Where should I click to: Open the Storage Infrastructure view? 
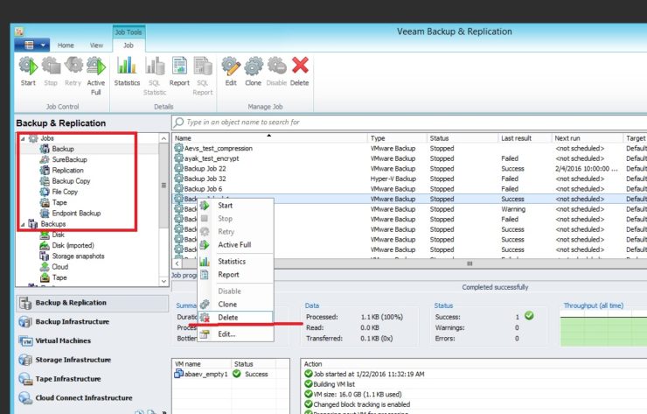click(x=93, y=360)
